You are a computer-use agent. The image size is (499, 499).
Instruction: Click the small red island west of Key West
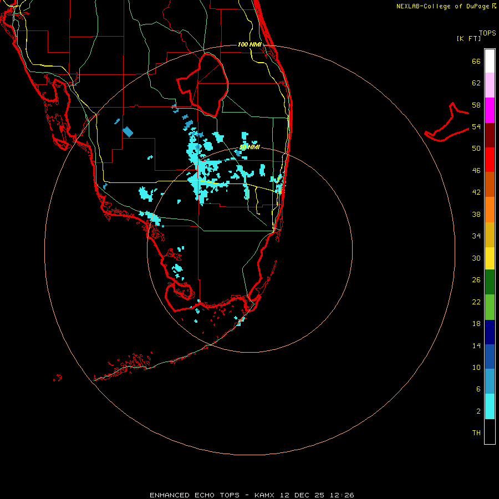tap(57, 378)
